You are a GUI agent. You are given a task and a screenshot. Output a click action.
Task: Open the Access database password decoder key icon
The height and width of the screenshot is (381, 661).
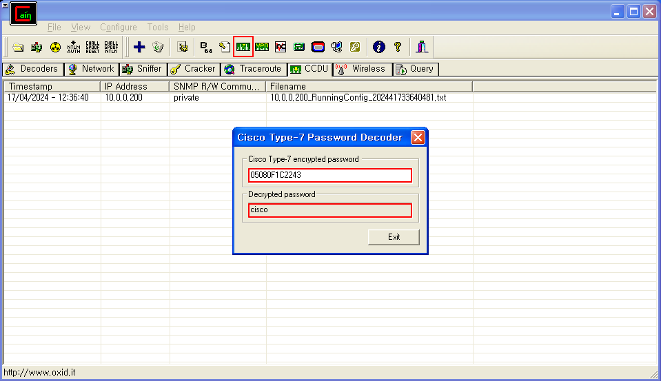point(225,48)
